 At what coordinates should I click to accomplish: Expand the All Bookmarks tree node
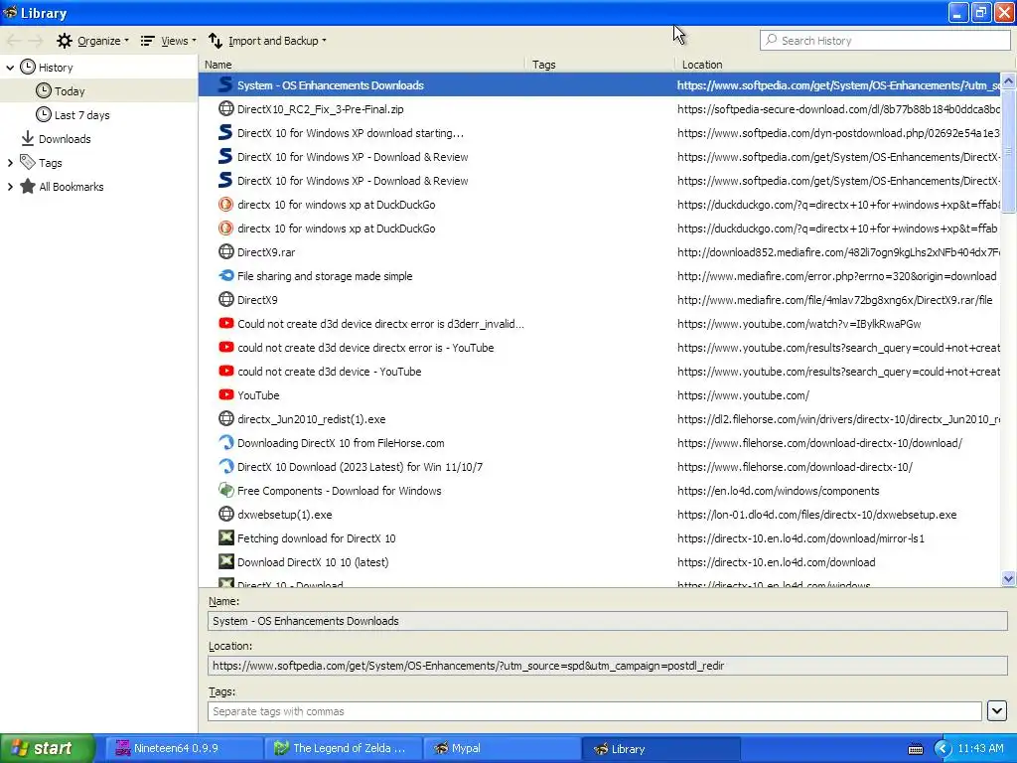tap(10, 187)
